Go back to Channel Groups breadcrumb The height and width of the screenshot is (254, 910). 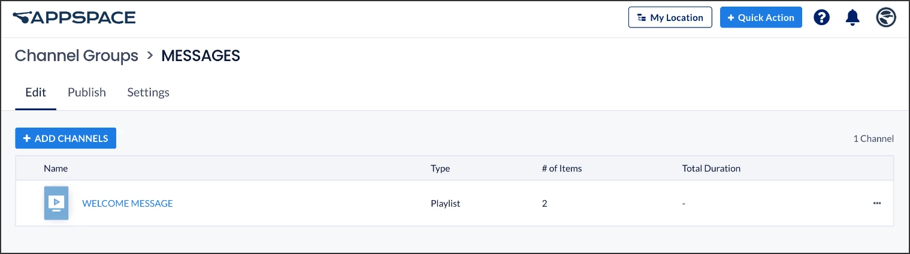coord(76,56)
